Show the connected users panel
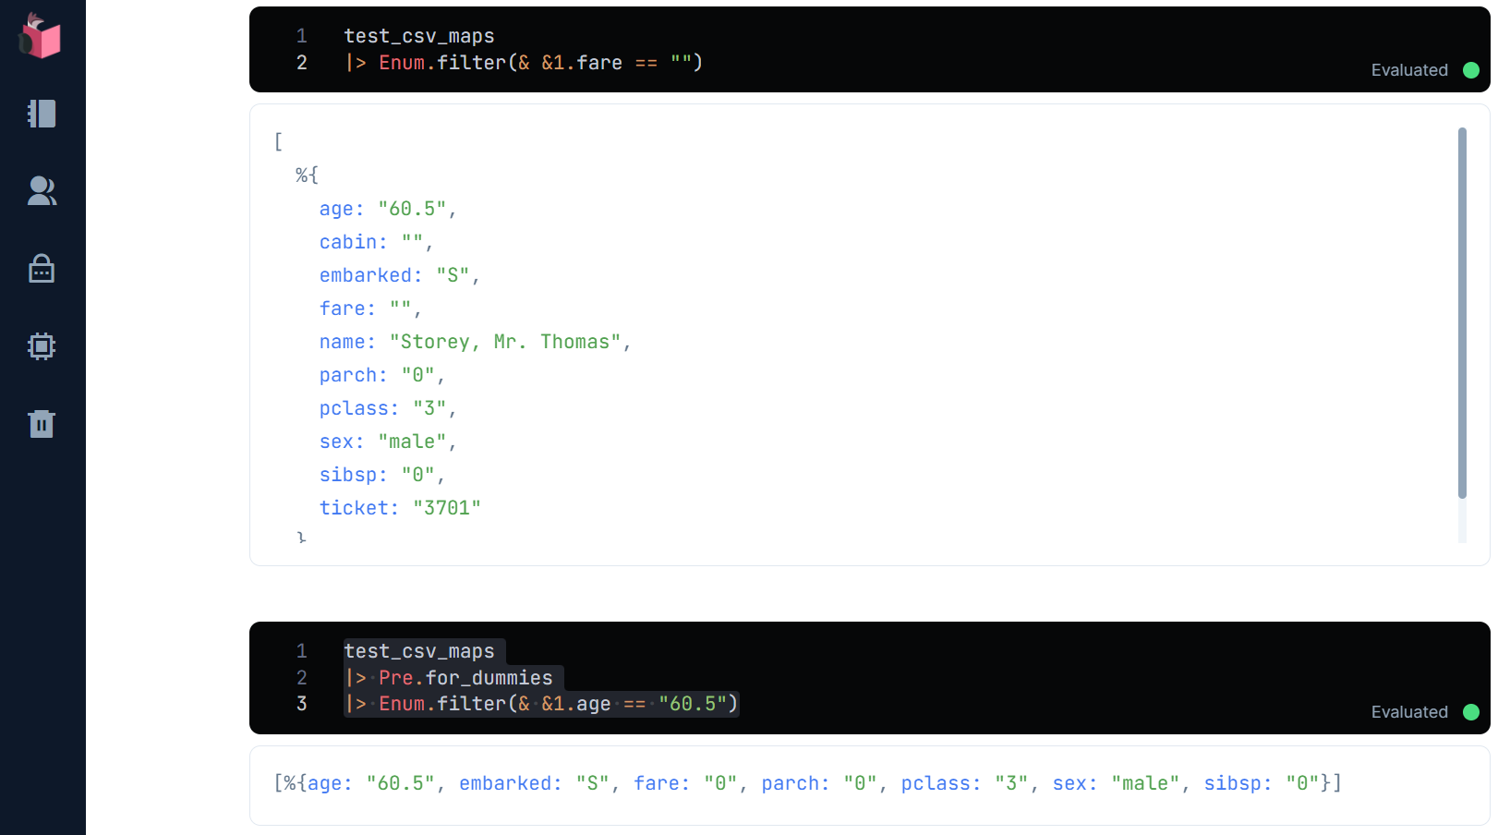The image size is (1498, 835). point(42,191)
